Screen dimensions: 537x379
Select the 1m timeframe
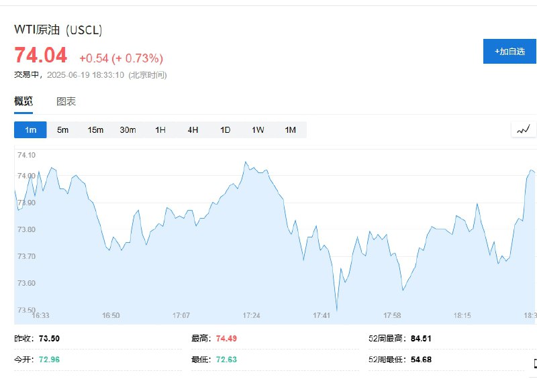pos(30,129)
